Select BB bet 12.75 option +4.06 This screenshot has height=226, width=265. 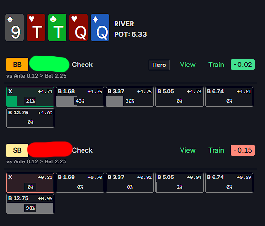pos(30,118)
